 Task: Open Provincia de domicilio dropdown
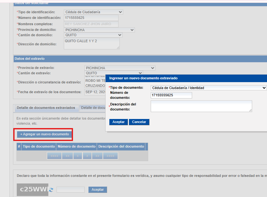coord(99,30)
